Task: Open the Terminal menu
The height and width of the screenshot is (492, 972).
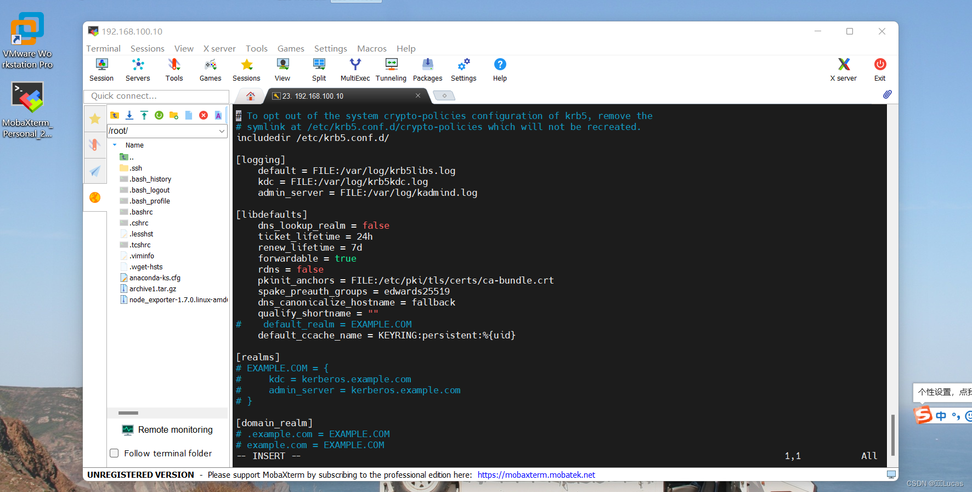Action: click(103, 48)
